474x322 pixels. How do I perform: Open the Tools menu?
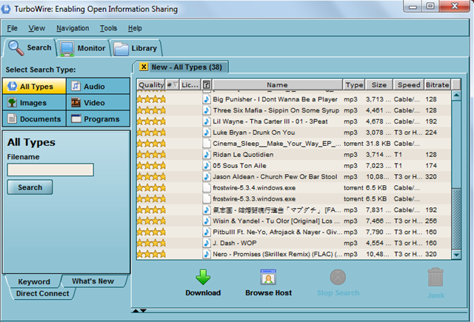108,28
